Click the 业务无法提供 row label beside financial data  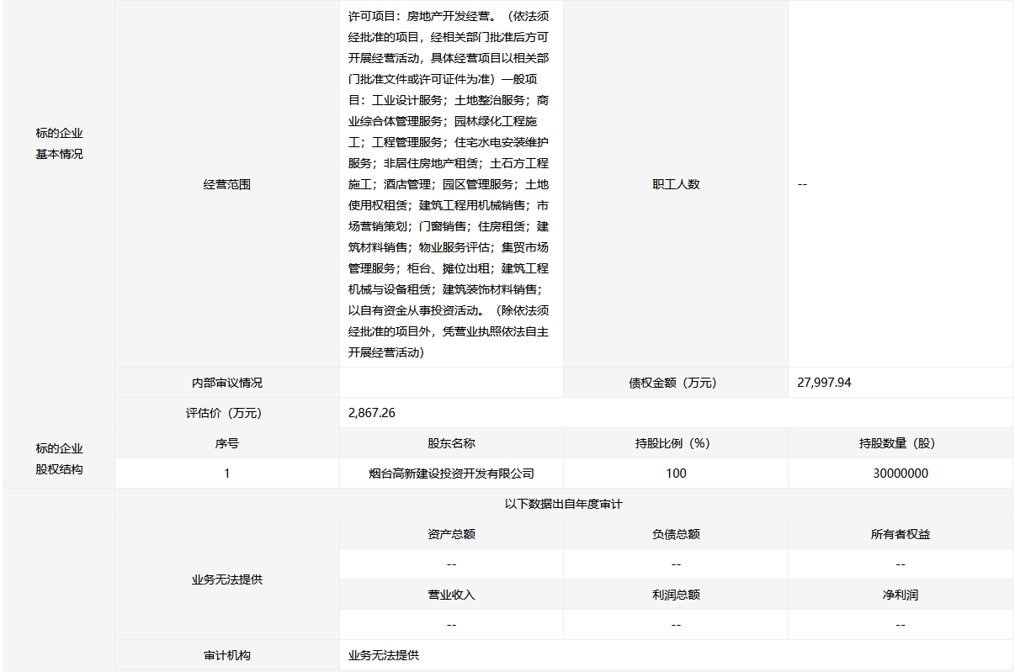pos(227,579)
